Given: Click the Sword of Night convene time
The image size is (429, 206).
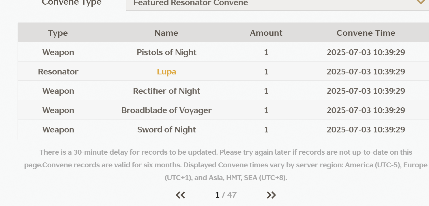Looking at the screenshot, I should [366, 130].
